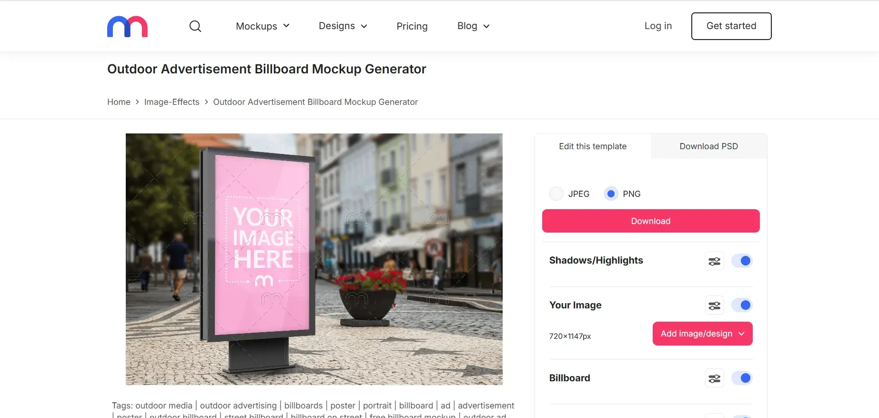Viewport: 879px width, 418px height.
Task: Click the Download button
Action: 650,221
